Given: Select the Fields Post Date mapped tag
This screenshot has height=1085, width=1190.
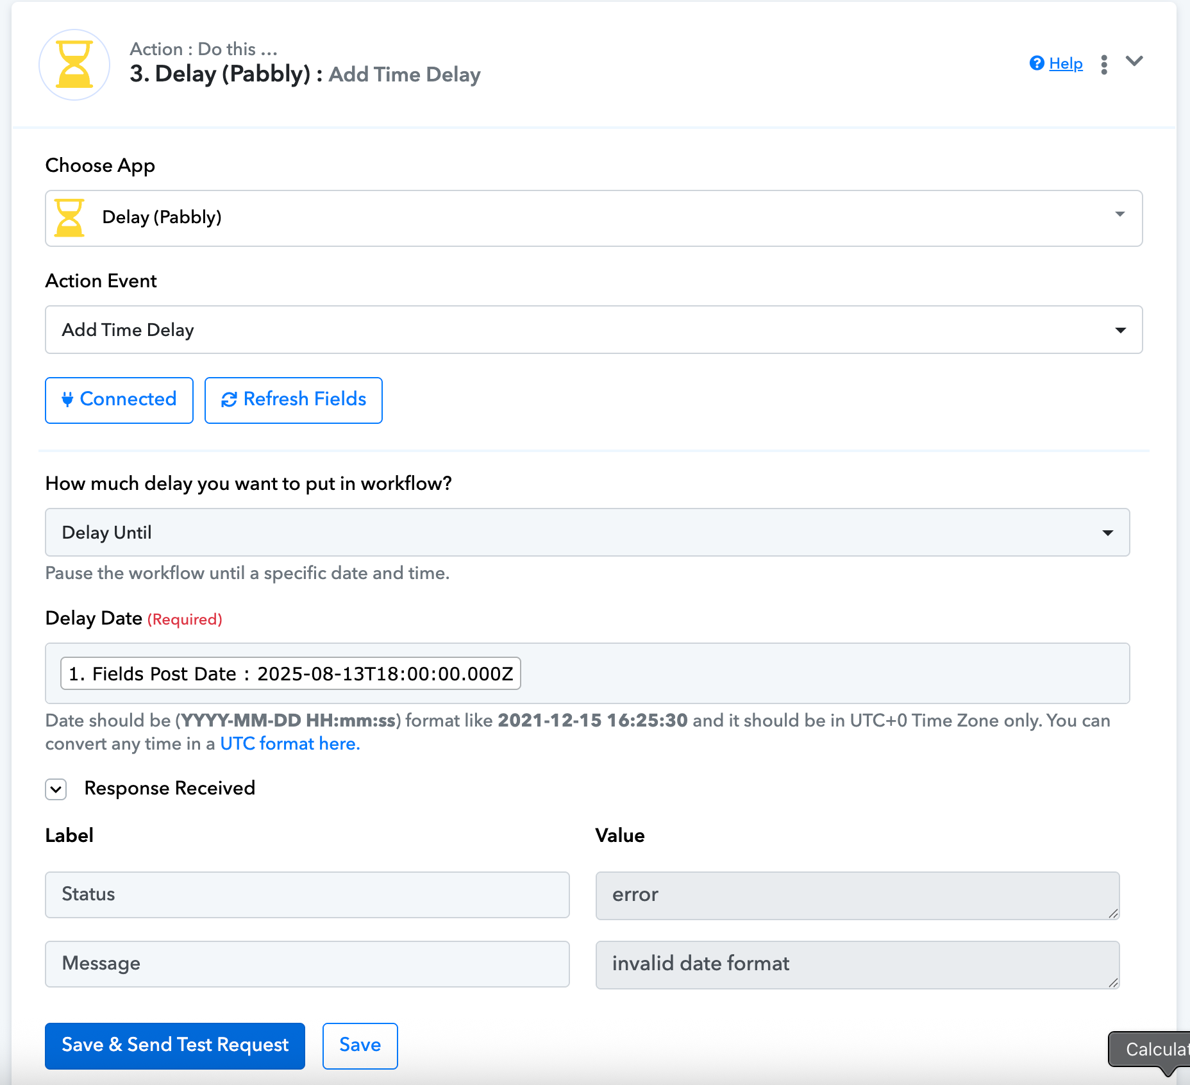Looking at the screenshot, I should [290, 673].
